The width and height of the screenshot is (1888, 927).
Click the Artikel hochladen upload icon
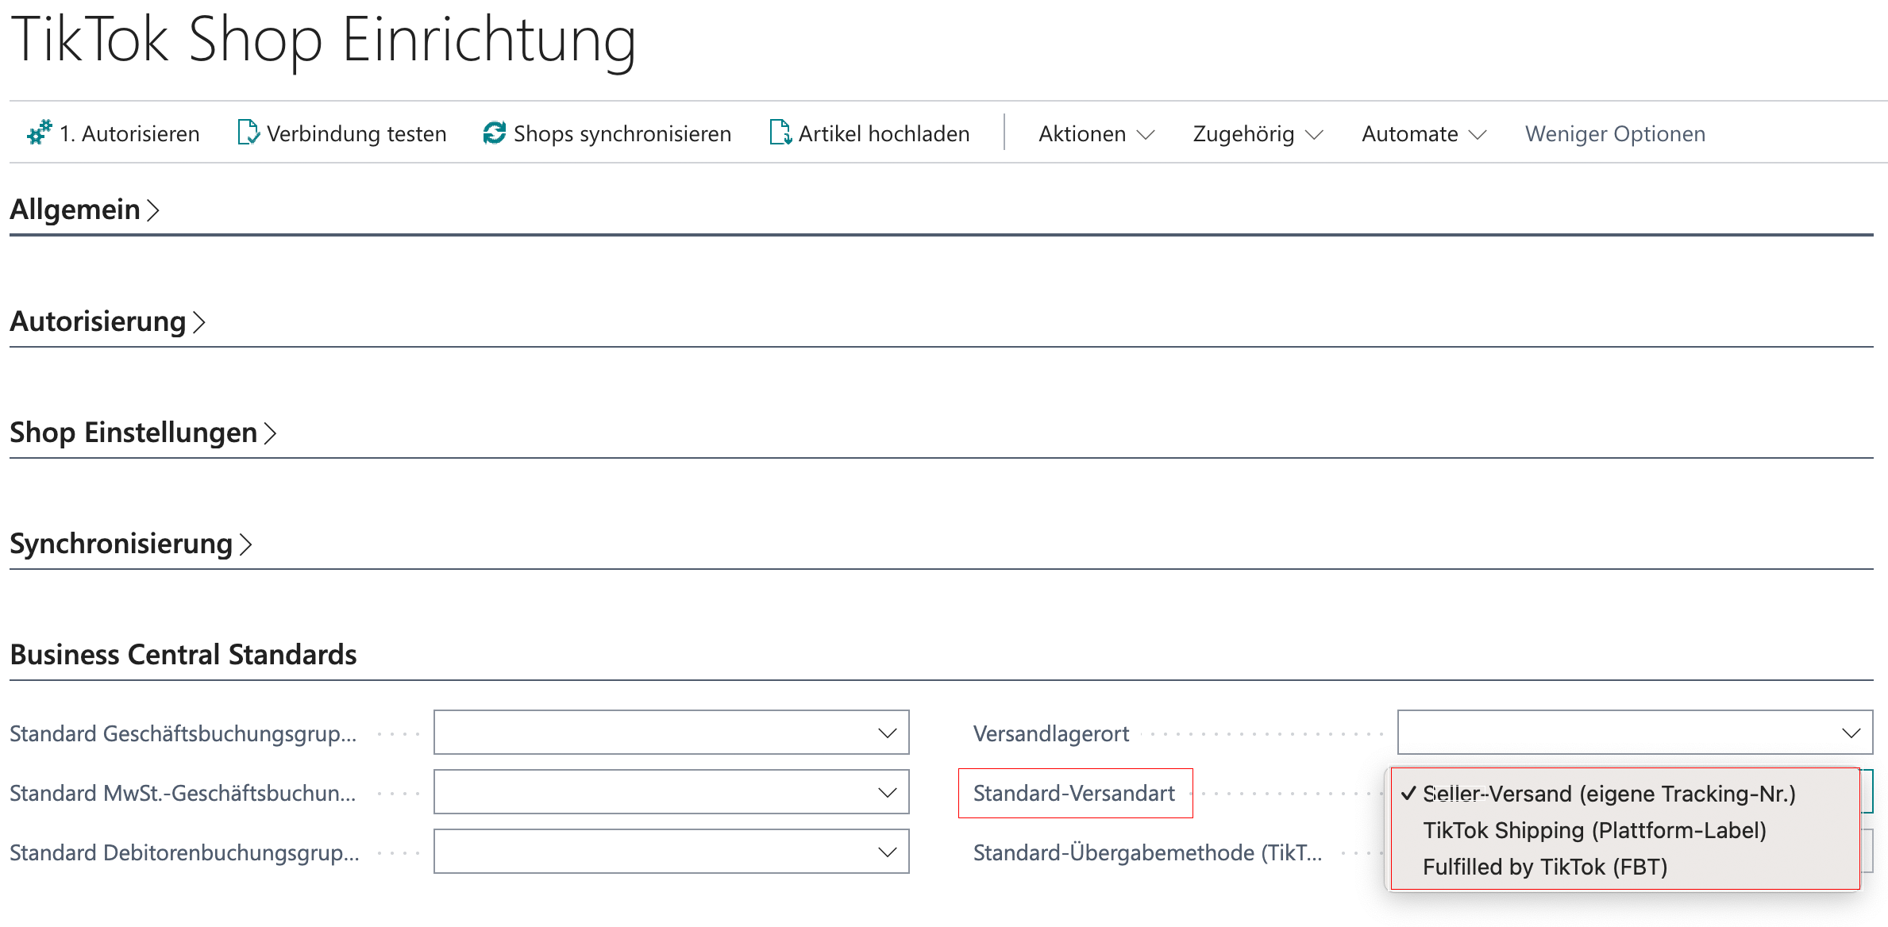pyautogui.click(x=780, y=133)
